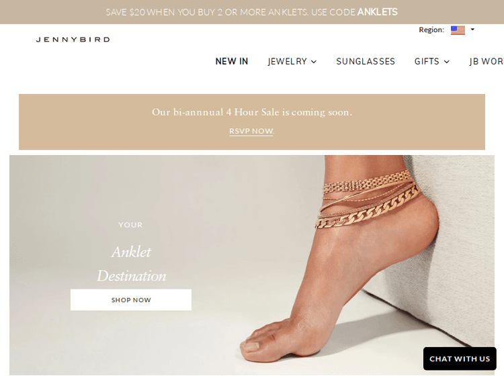Screen dimensions: 504x378
Task: Click the ANKLETS promo code text
Action: point(378,12)
